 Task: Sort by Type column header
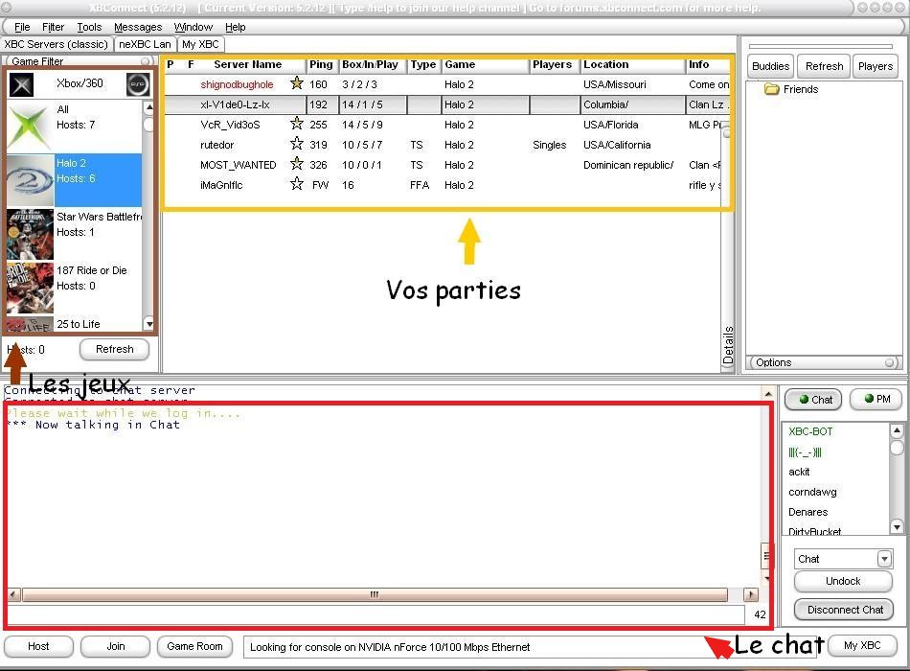(423, 64)
